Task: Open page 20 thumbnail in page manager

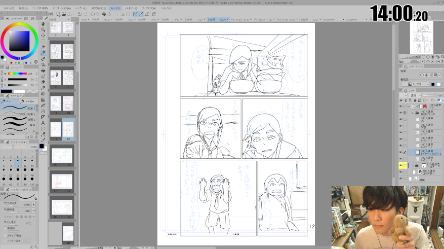Action: 68,233
